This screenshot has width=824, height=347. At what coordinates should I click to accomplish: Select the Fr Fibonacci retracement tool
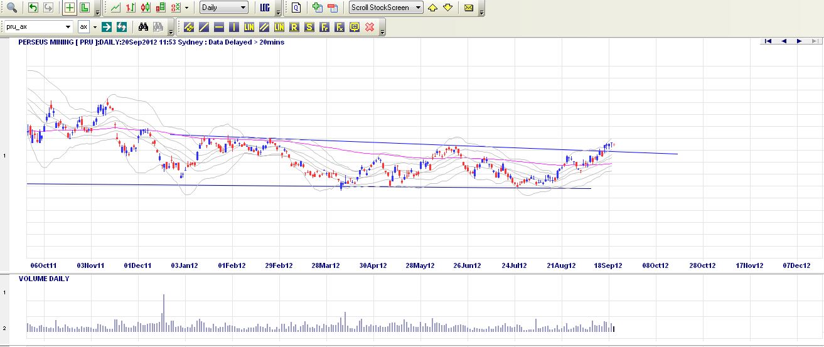click(324, 26)
